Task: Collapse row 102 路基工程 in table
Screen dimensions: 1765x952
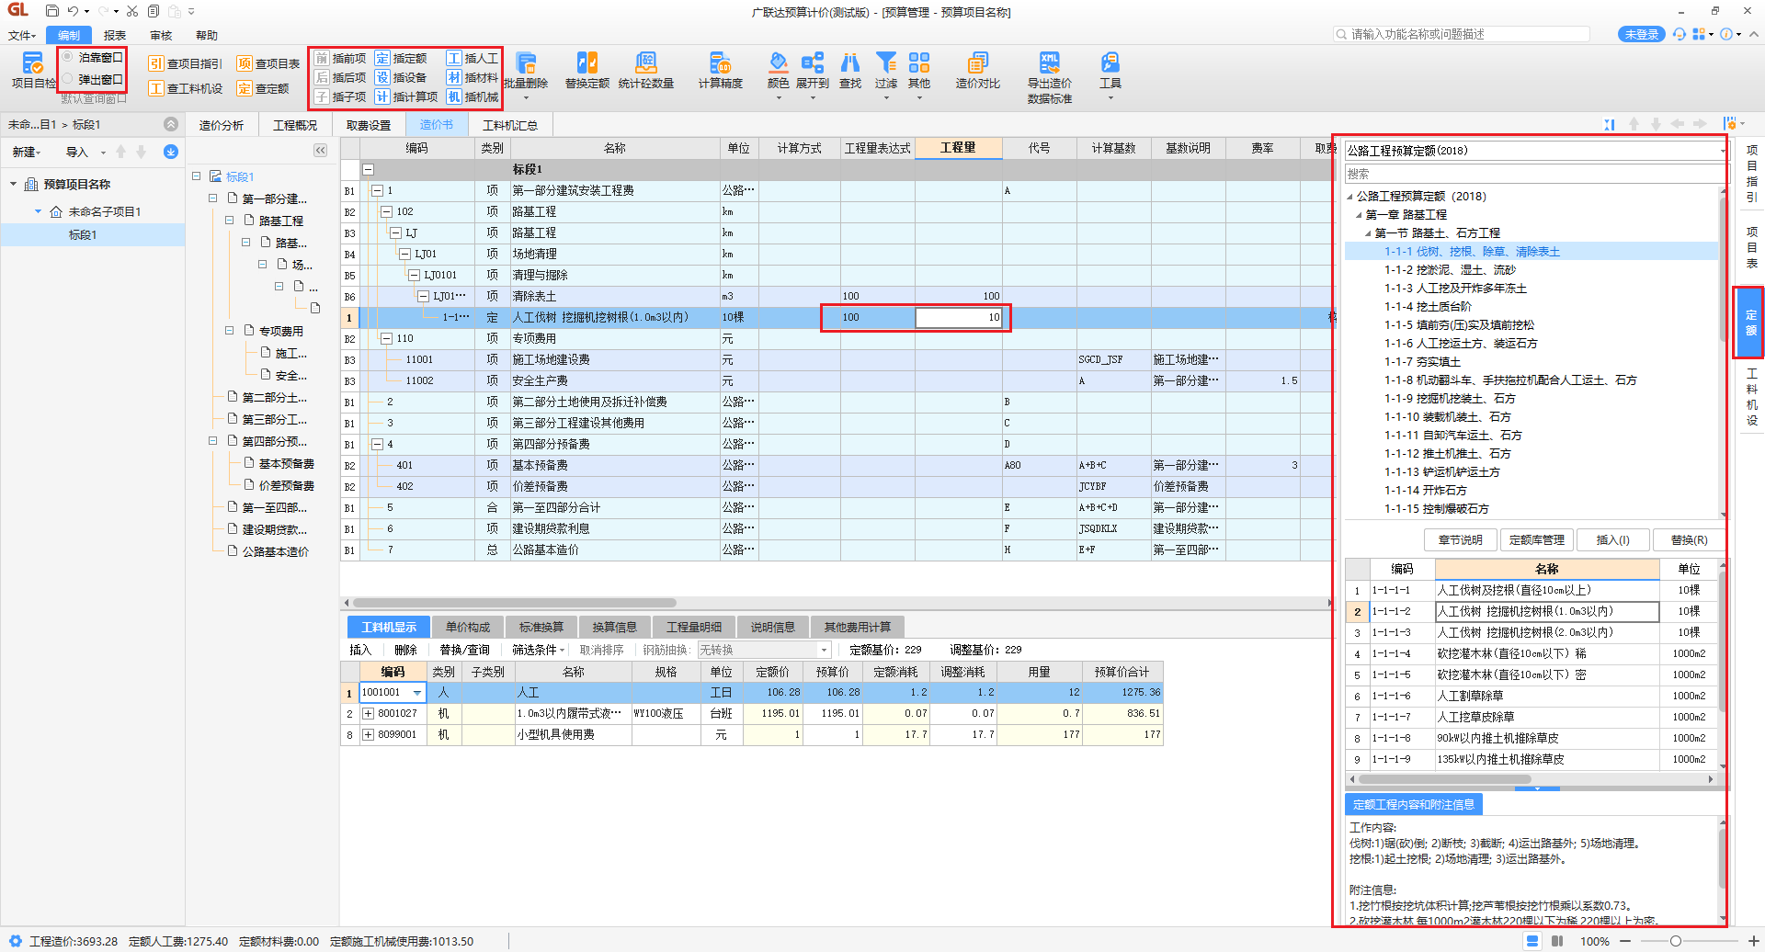Action: tap(386, 212)
